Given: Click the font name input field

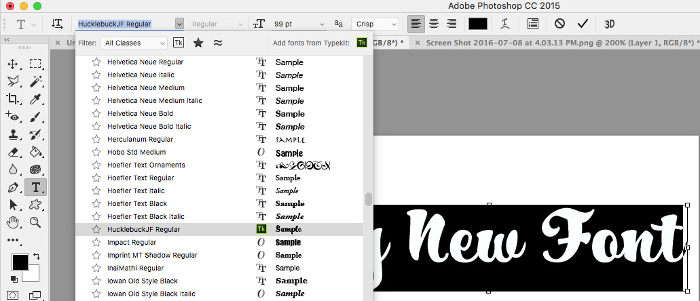Looking at the screenshot, I should pos(126,24).
